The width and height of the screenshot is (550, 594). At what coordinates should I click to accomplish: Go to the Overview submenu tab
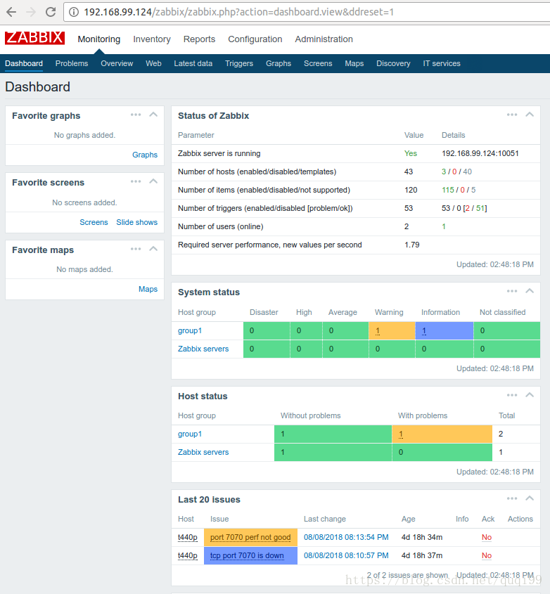pyautogui.click(x=117, y=64)
